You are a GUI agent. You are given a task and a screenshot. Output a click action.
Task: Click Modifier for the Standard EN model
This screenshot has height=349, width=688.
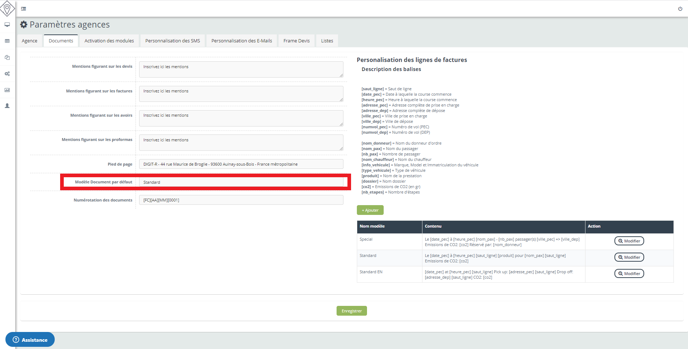(629, 274)
